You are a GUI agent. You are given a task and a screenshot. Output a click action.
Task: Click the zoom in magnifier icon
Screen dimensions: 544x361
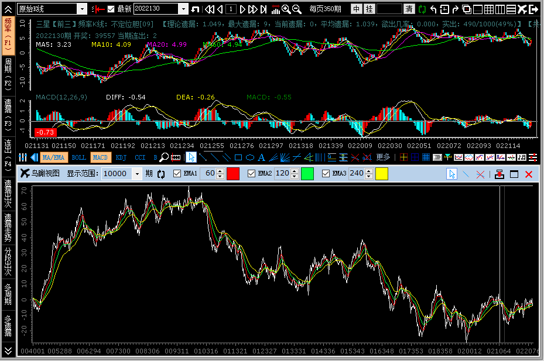click(x=286, y=9)
